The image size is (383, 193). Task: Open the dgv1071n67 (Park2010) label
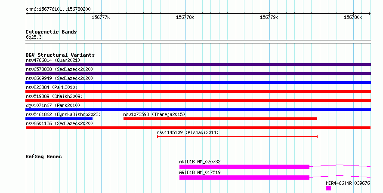click(x=53, y=105)
